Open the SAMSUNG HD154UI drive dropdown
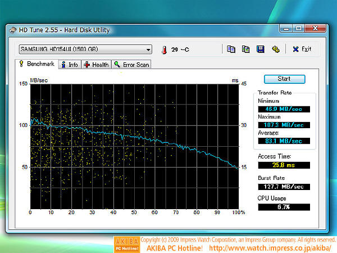Image resolution: width=337 pixels, height=253 pixels. tap(85, 49)
